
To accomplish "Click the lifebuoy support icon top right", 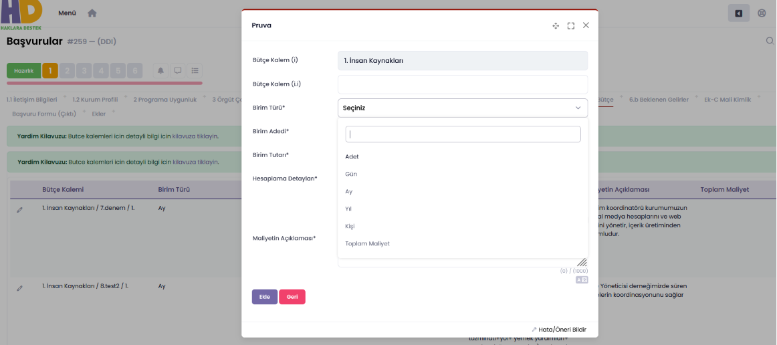I will (x=762, y=13).
